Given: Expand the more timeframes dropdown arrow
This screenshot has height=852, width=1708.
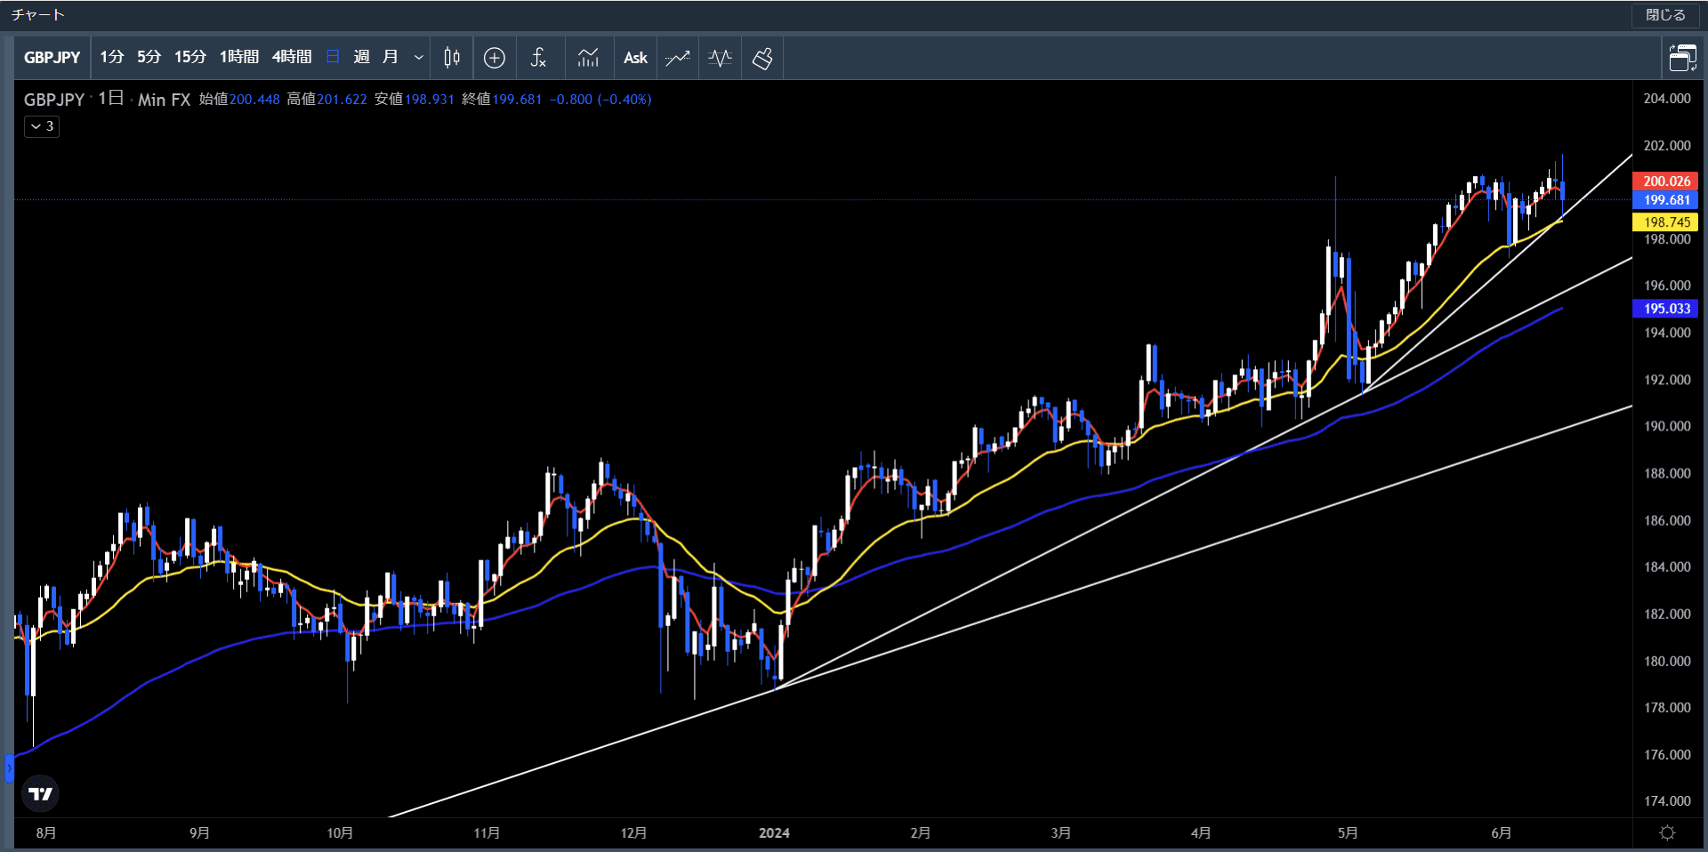Looking at the screenshot, I should (419, 58).
